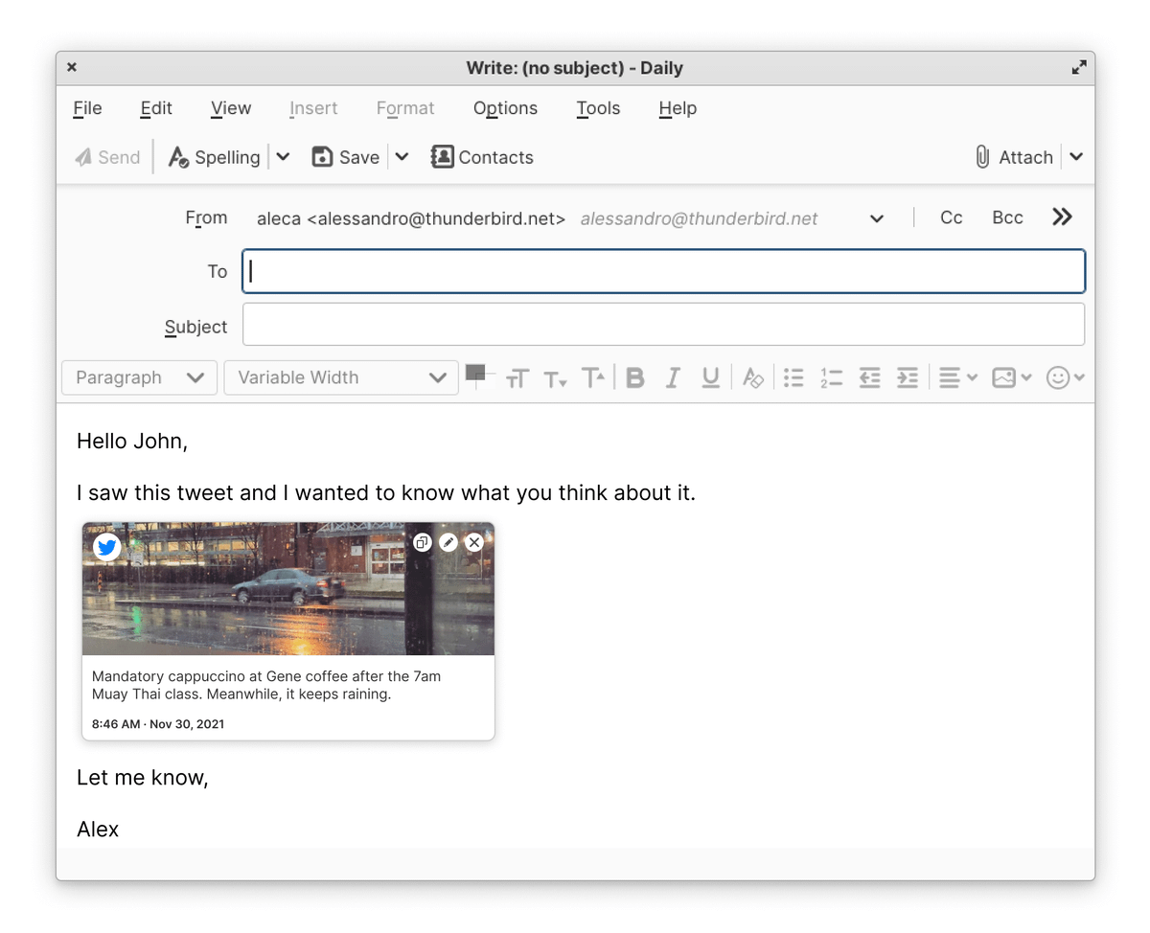The height and width of the screenshot is (933, 1150).
Task: Open the Variable Width font dropdown
Action: 341,377
